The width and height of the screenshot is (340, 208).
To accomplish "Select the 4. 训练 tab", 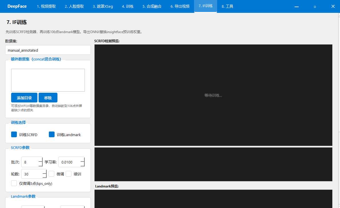I will [128, 6].
